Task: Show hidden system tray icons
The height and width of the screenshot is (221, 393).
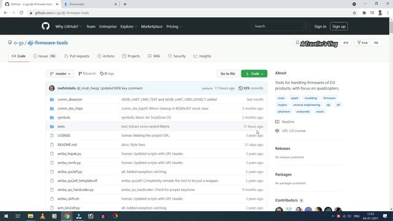Action: [x=333, y=216]
